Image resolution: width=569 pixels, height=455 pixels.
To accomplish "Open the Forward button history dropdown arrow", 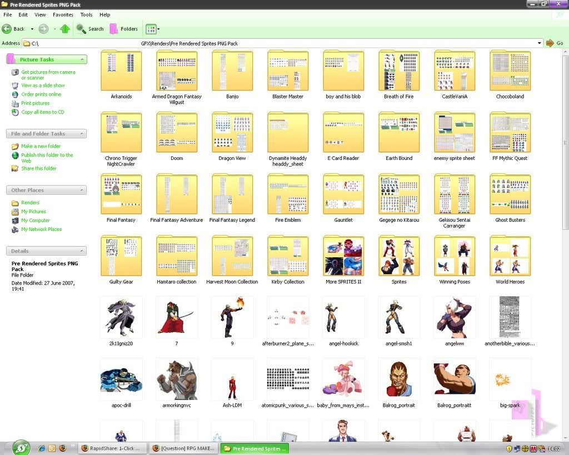I will (55, 29).
